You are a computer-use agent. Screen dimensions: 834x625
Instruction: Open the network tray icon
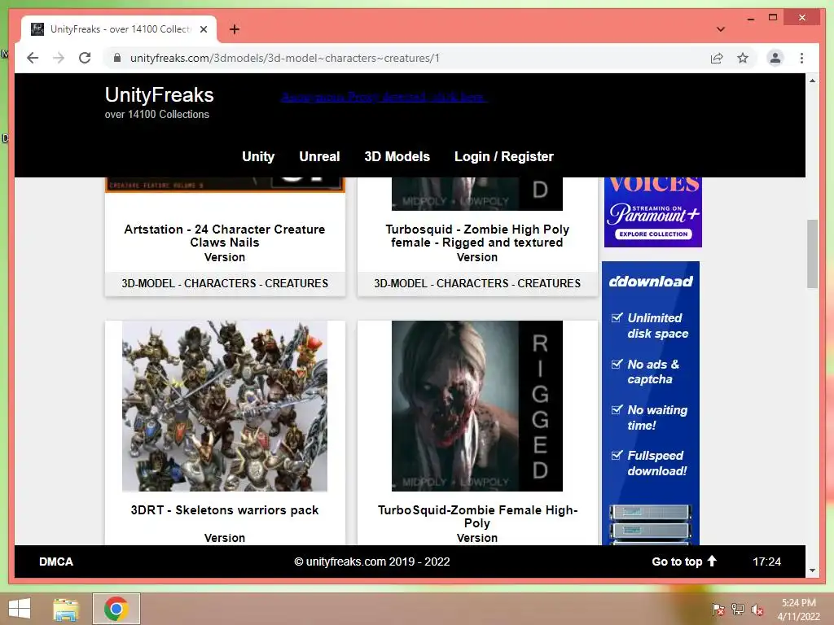pos(738,609)
